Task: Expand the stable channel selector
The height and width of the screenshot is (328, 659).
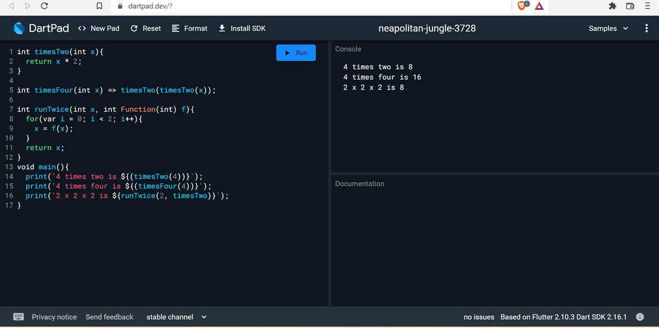Action: click(x=176, y=317)
